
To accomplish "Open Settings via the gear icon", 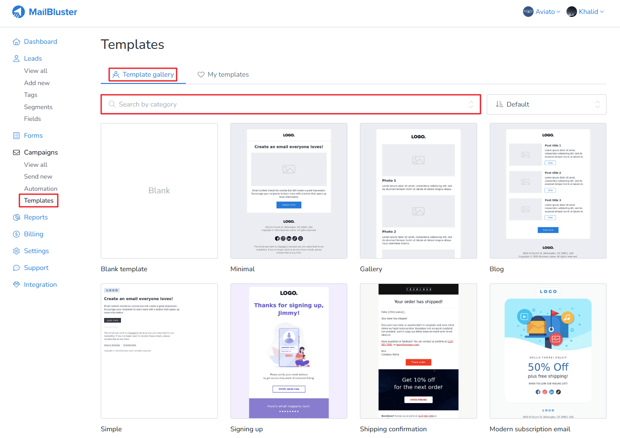I will coord(16,251).
